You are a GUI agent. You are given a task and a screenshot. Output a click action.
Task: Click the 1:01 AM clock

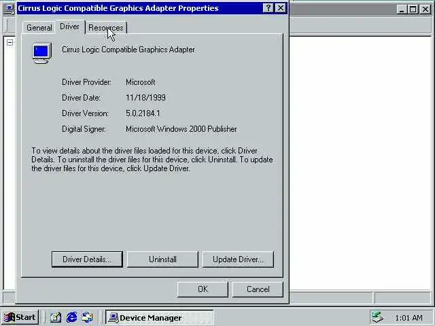pos(408,318)
